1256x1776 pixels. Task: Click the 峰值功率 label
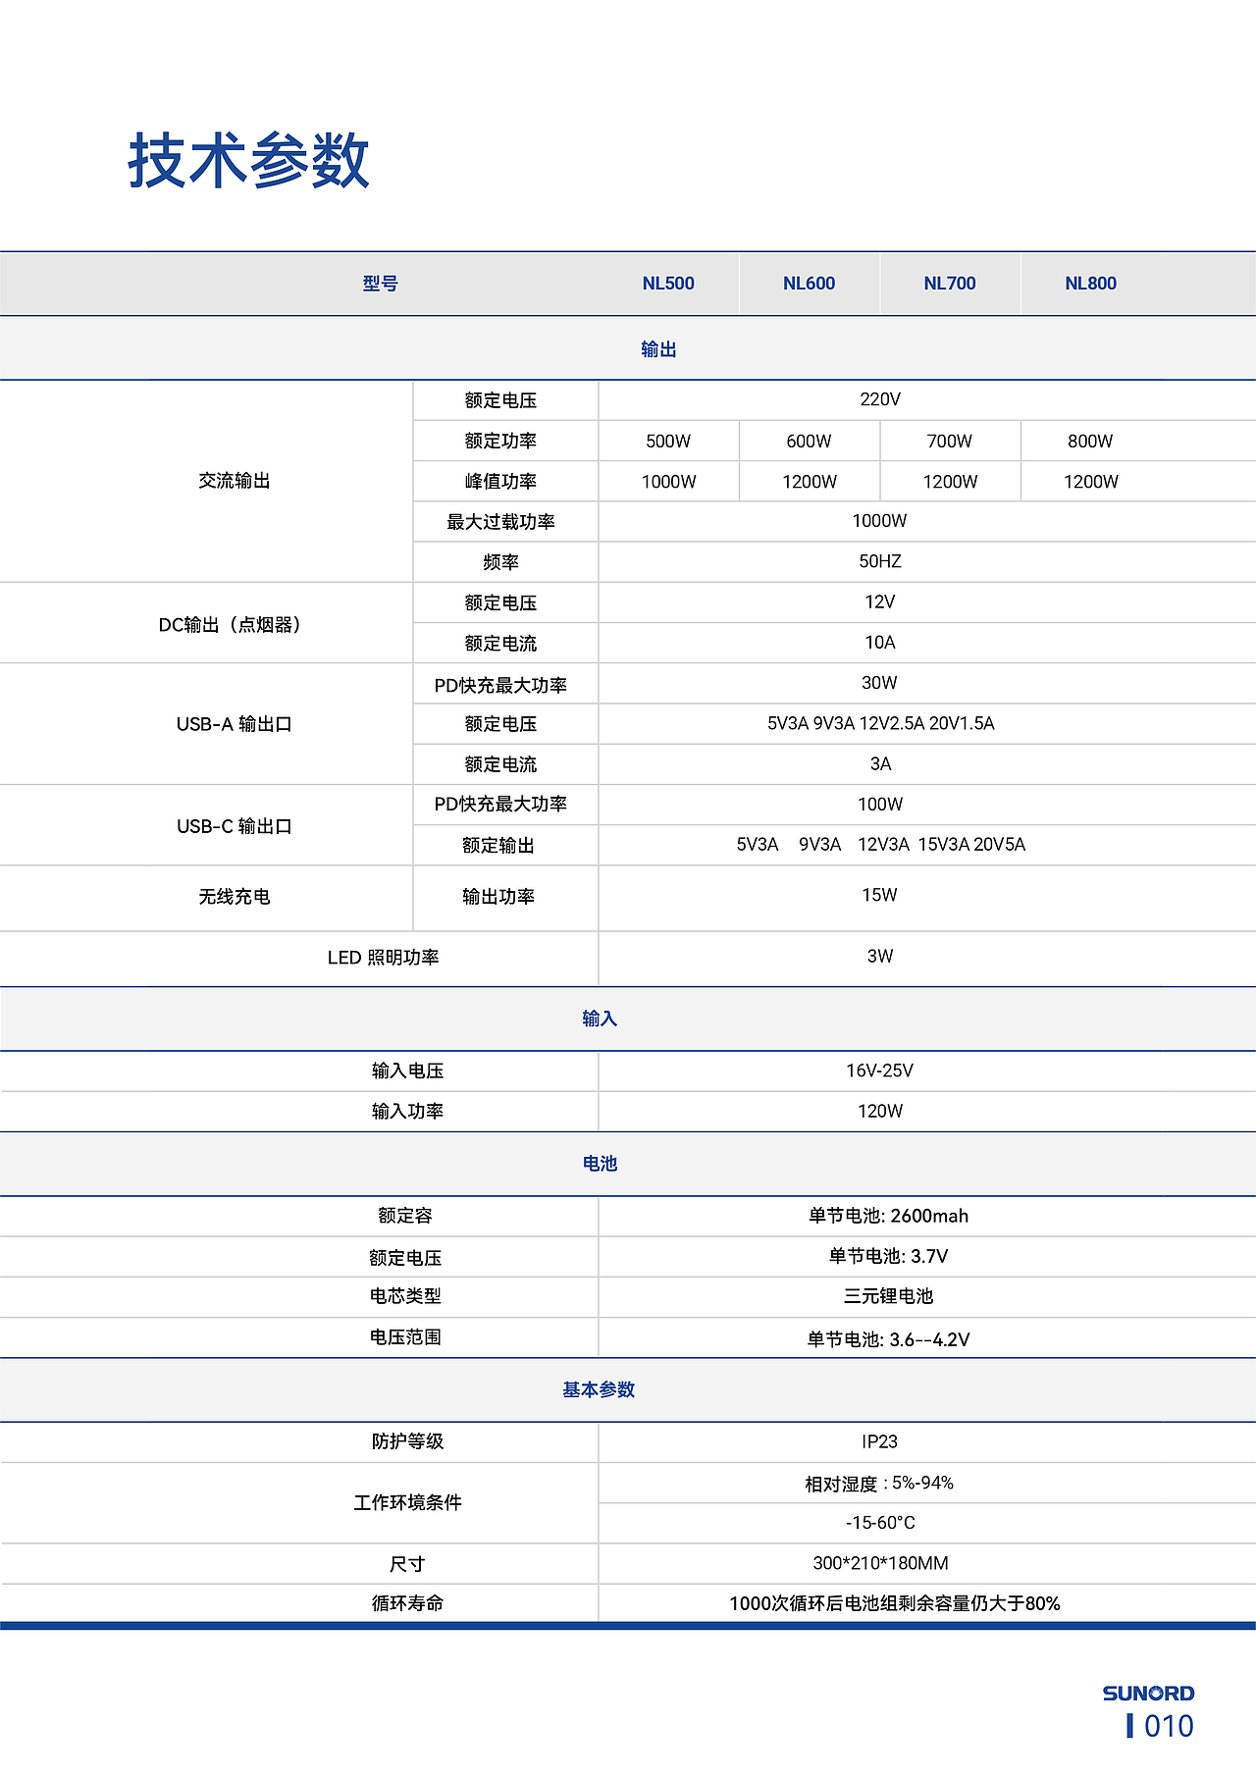[x=500, y=482]
